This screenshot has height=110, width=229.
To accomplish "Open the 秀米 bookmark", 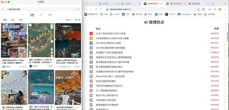I will point(148,14).
